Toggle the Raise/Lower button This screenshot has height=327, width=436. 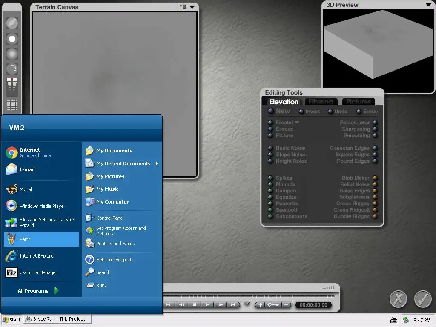coord(375,122)
